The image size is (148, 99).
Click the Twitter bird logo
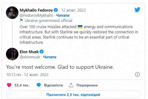coord(137,10)
